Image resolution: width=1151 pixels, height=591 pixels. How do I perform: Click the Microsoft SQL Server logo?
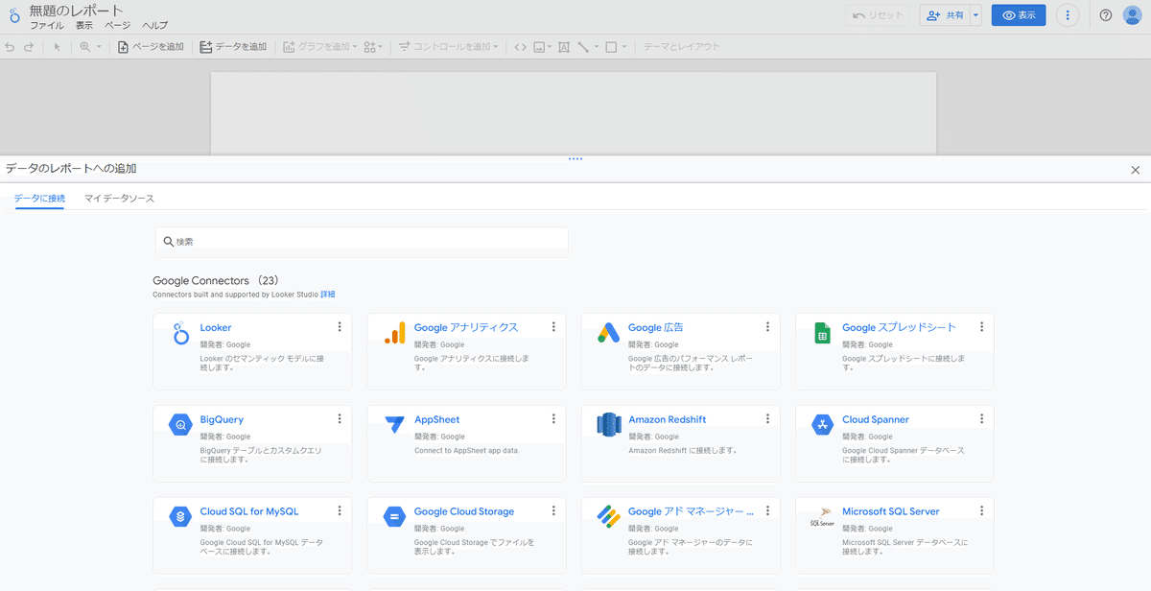point(823,517)
